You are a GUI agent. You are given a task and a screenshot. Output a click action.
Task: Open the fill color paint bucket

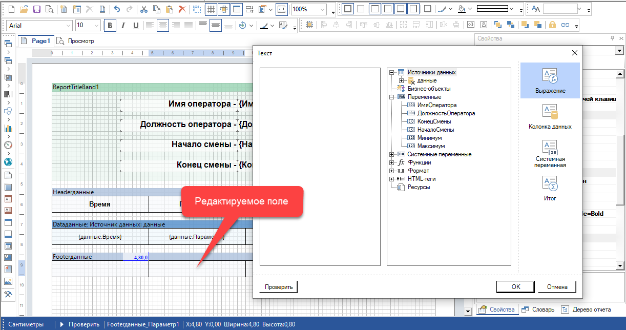coord(463,9)
